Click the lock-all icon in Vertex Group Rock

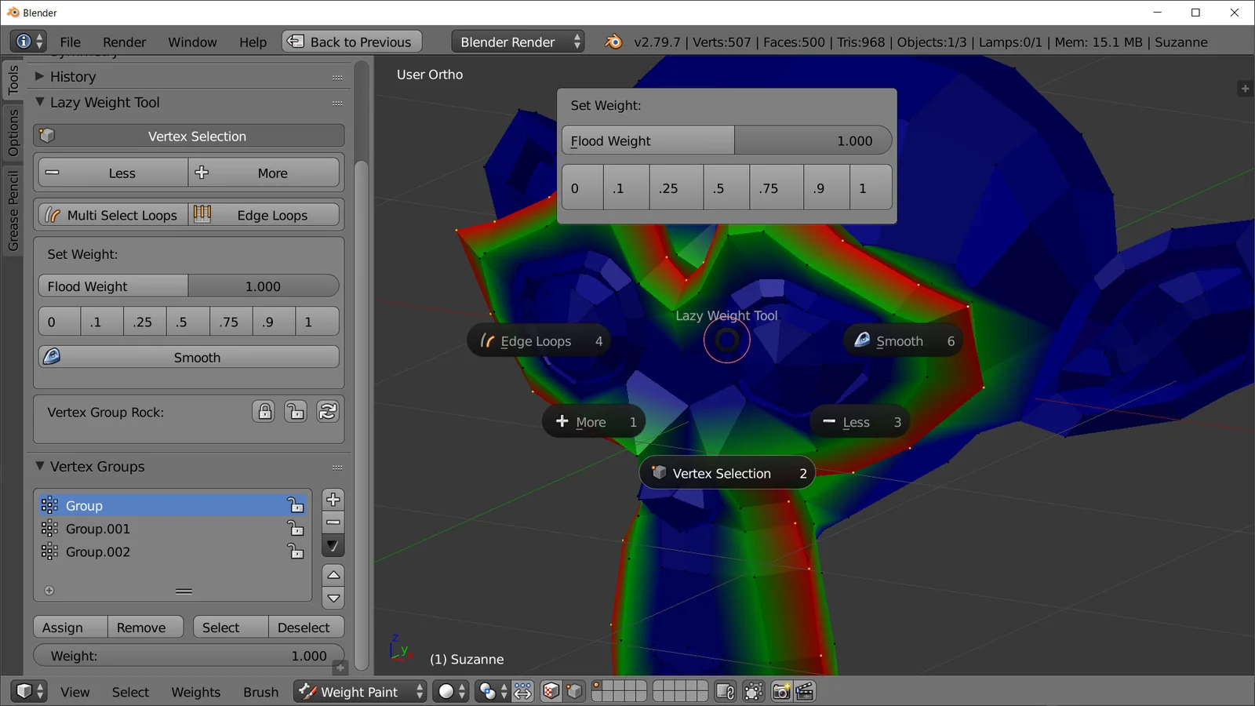pyautogui.click(x=264, y=411)
